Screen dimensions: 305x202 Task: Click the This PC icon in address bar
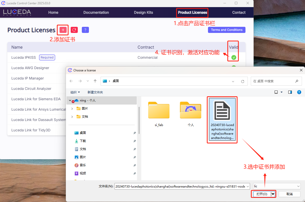(105, 81)
